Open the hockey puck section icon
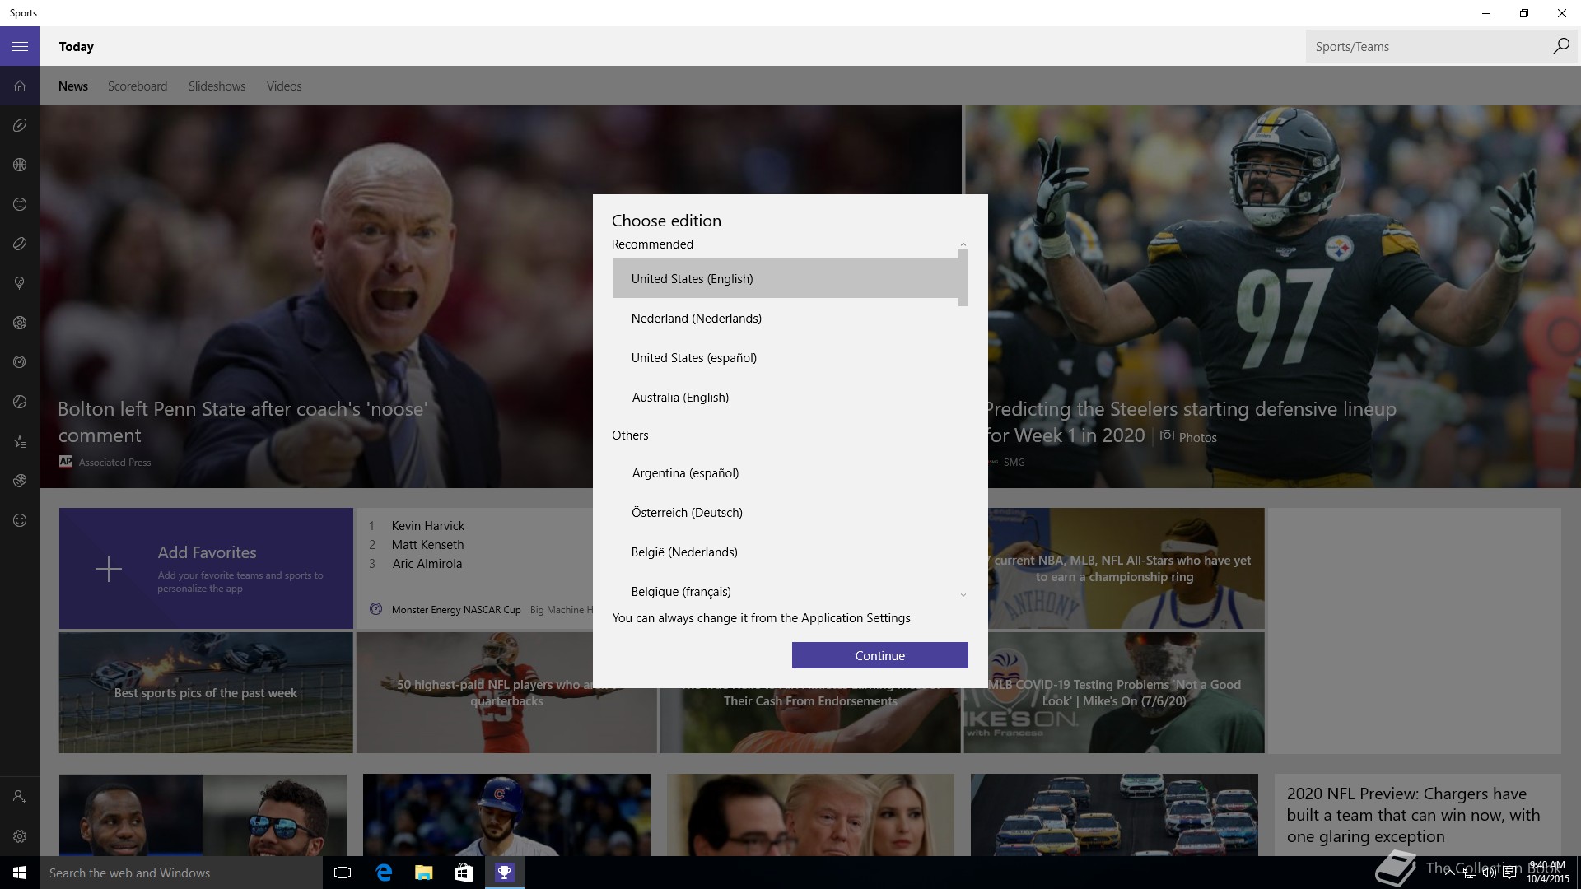 pos(20,244)
